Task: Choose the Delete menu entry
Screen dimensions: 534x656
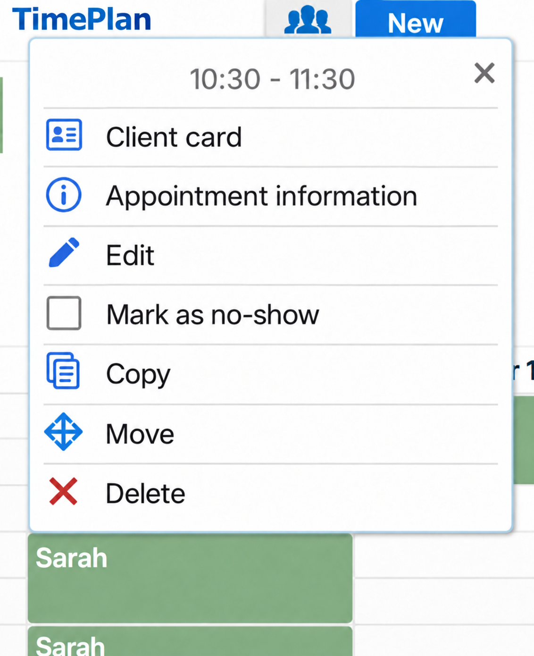Action: [270, 493]
